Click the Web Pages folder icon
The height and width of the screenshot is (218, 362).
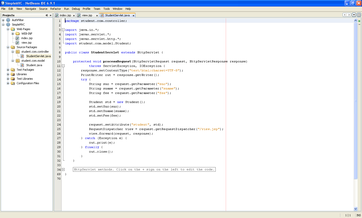pyautogui.click(x=13, y=29)
